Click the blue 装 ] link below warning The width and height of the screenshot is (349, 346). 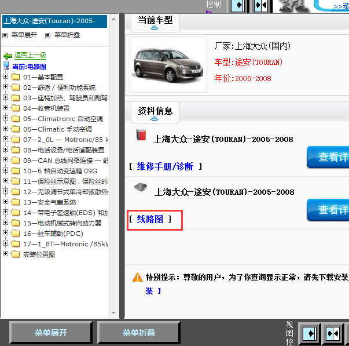[x=153, y=291]
